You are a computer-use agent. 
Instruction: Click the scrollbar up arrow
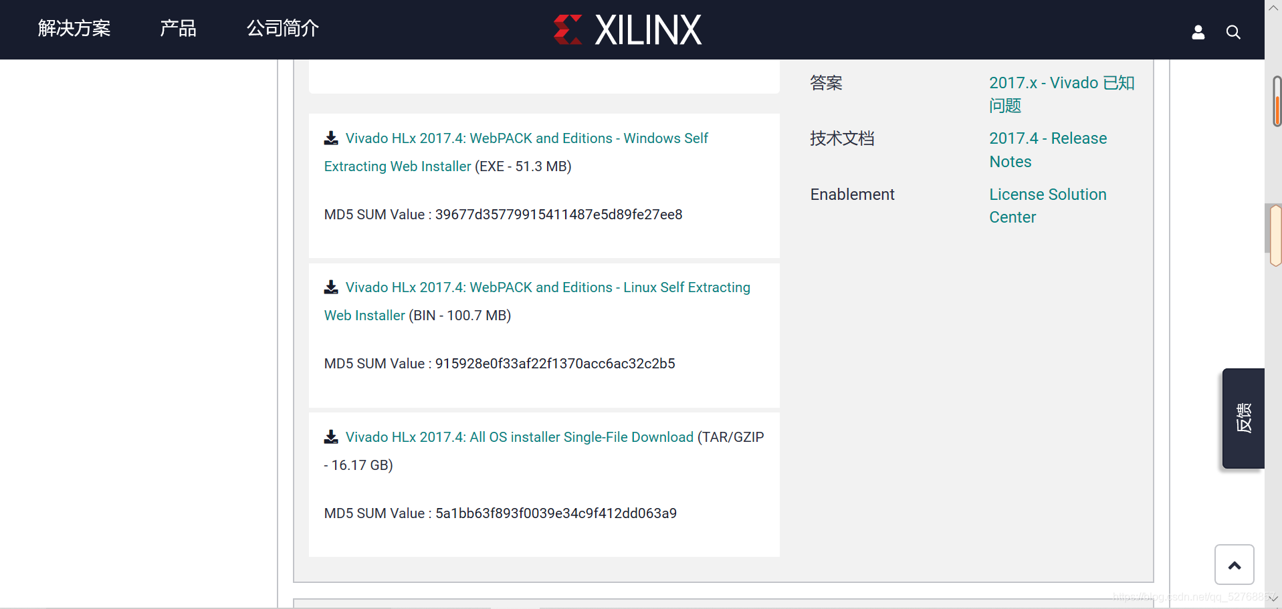(1273, 8)
